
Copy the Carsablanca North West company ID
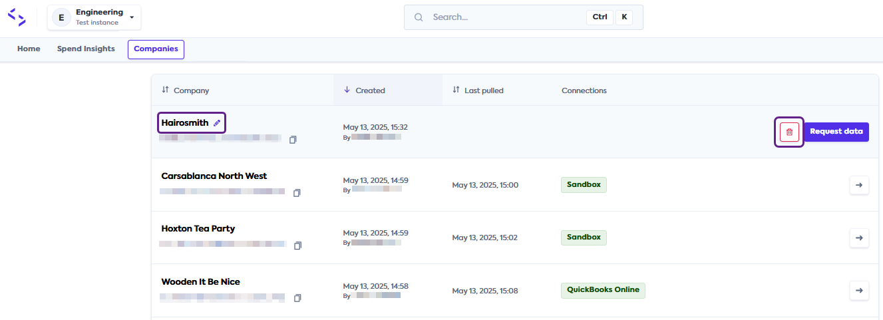point(297,193)
